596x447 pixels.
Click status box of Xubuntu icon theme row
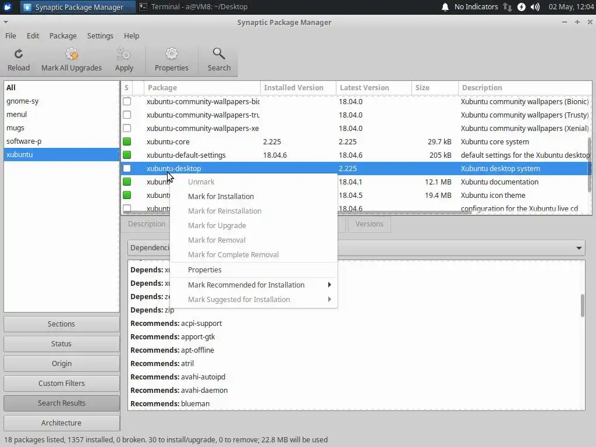[127, 195]
